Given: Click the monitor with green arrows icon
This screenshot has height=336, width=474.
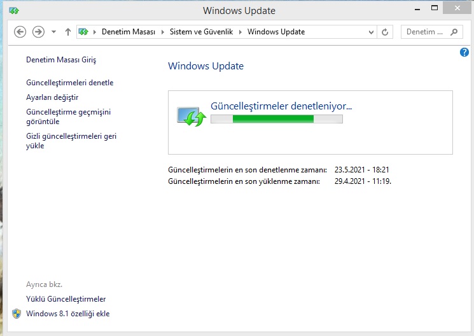Looking at the screenshot, I should pyautogui.click(x=192, y=116).
